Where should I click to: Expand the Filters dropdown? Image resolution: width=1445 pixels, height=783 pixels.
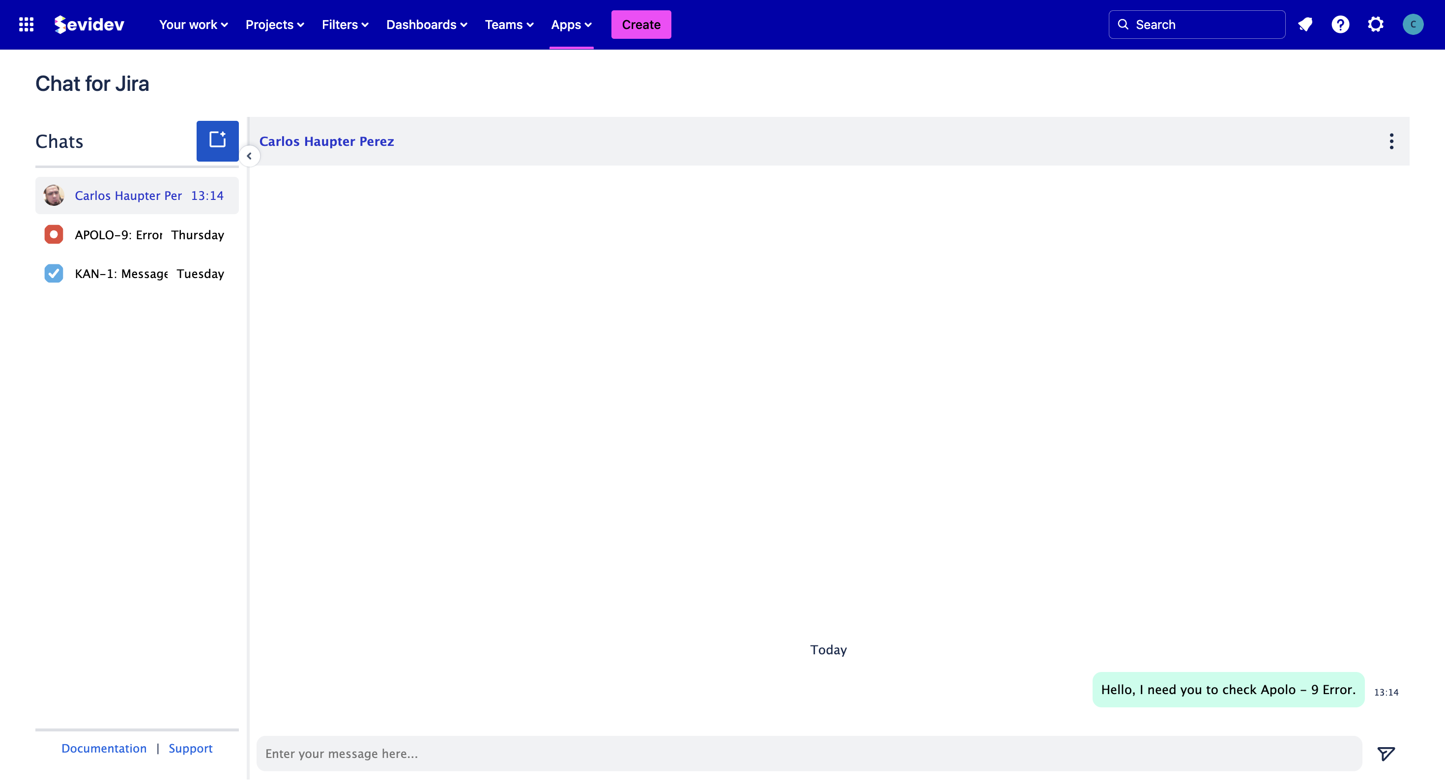click(345, 25)
